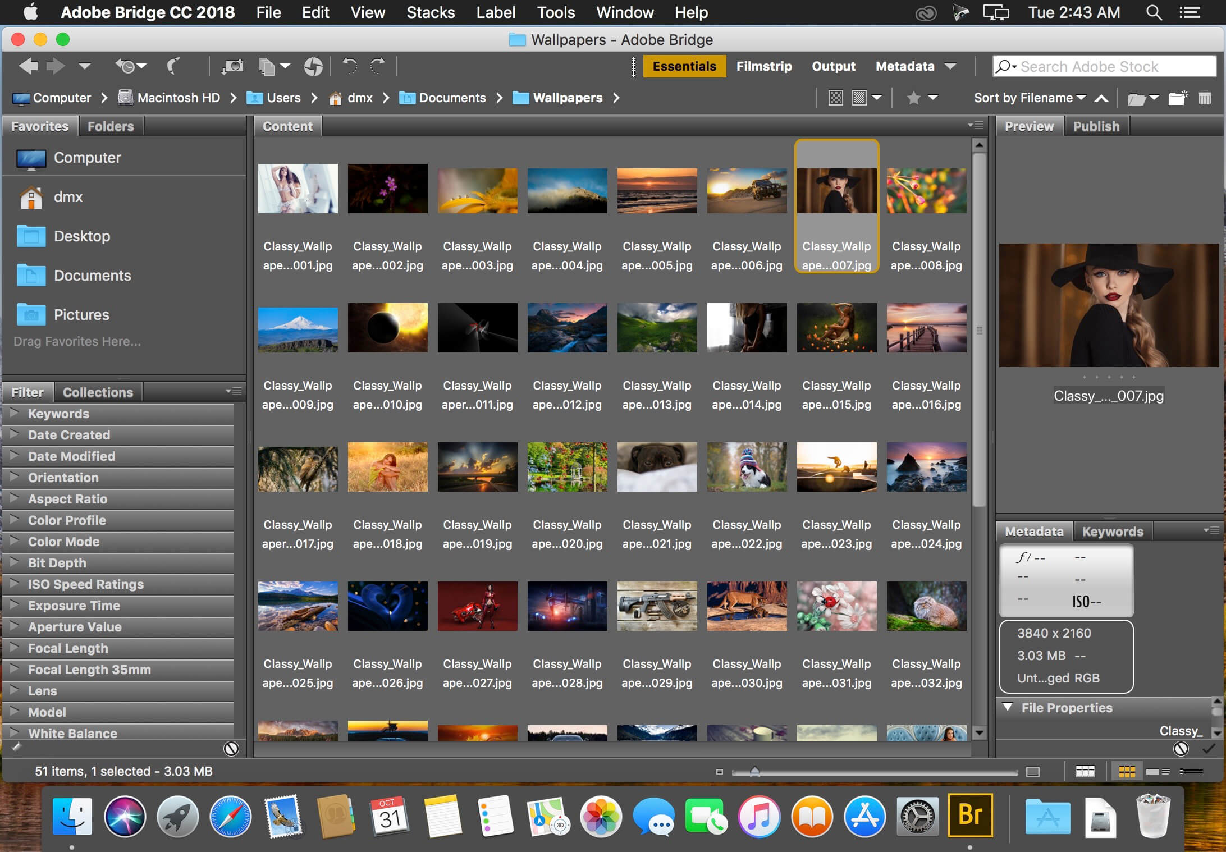Click the rotate counterclockwise icon
Image resolution: width=1226 pixels, height=852 pixels.
click(349, 65)
